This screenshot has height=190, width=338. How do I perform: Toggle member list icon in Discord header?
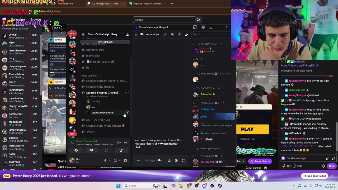[186, 34]
